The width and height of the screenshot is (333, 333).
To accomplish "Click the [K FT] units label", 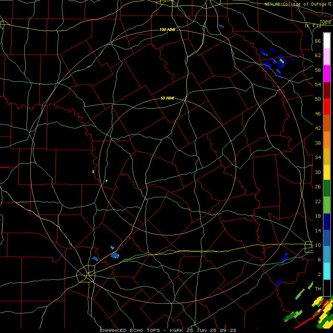I will [313, 26].
